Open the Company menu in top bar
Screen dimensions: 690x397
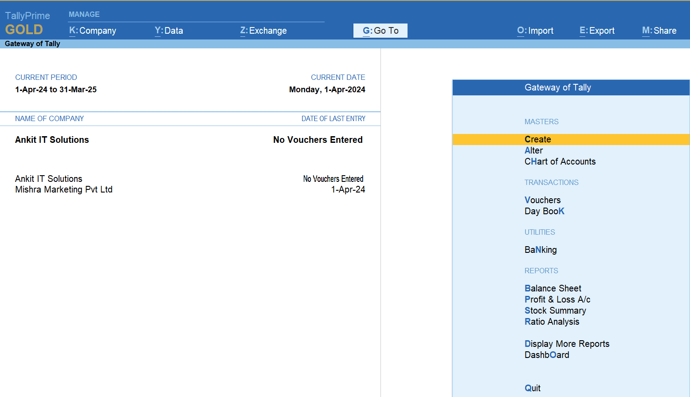click(x=93, y=31)
